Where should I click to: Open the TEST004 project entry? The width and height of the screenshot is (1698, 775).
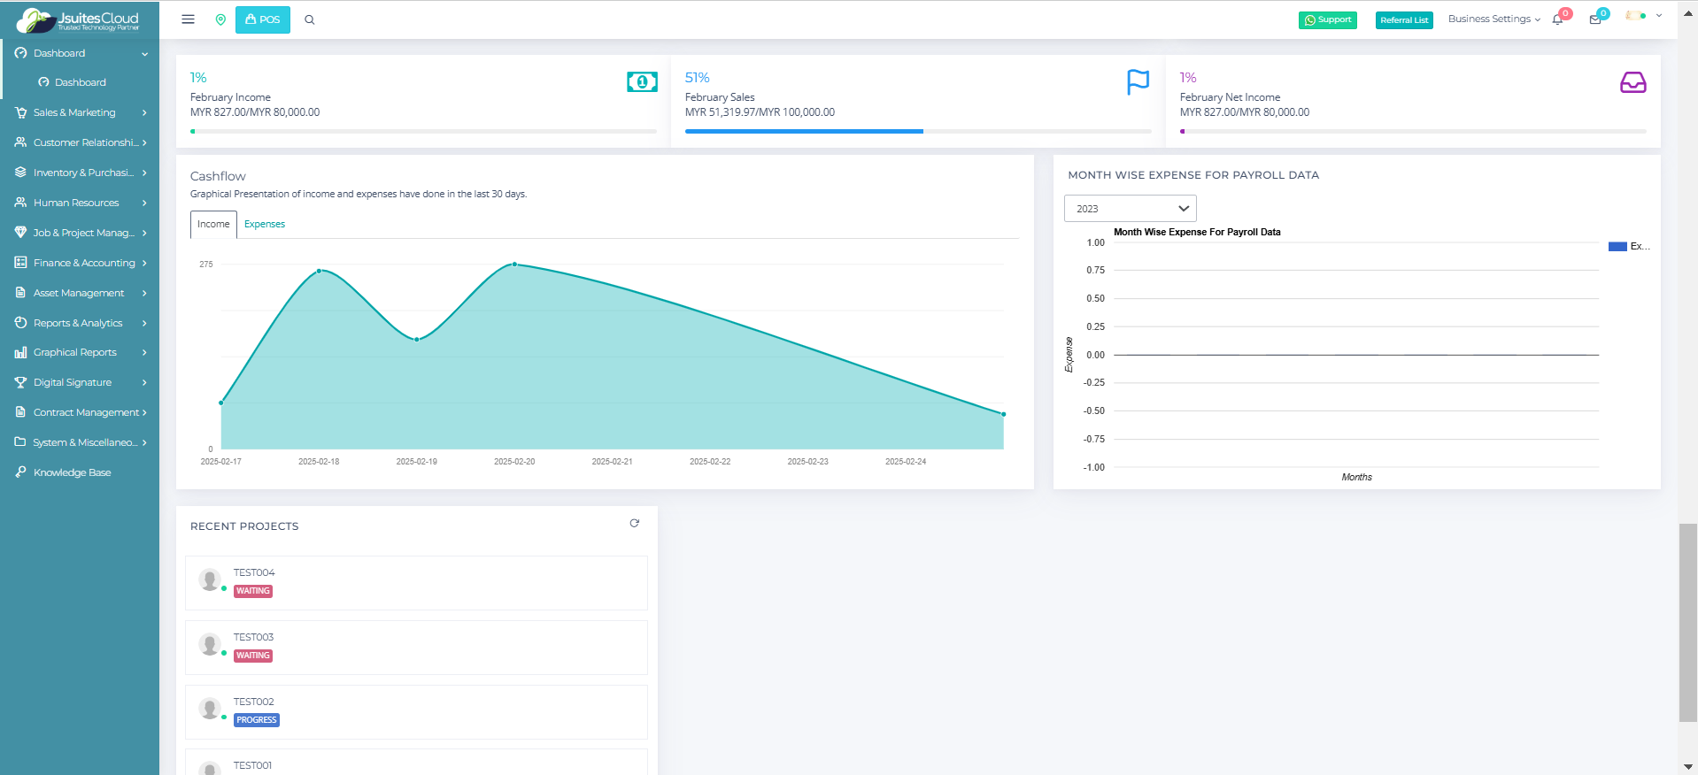tap(416, 582)
